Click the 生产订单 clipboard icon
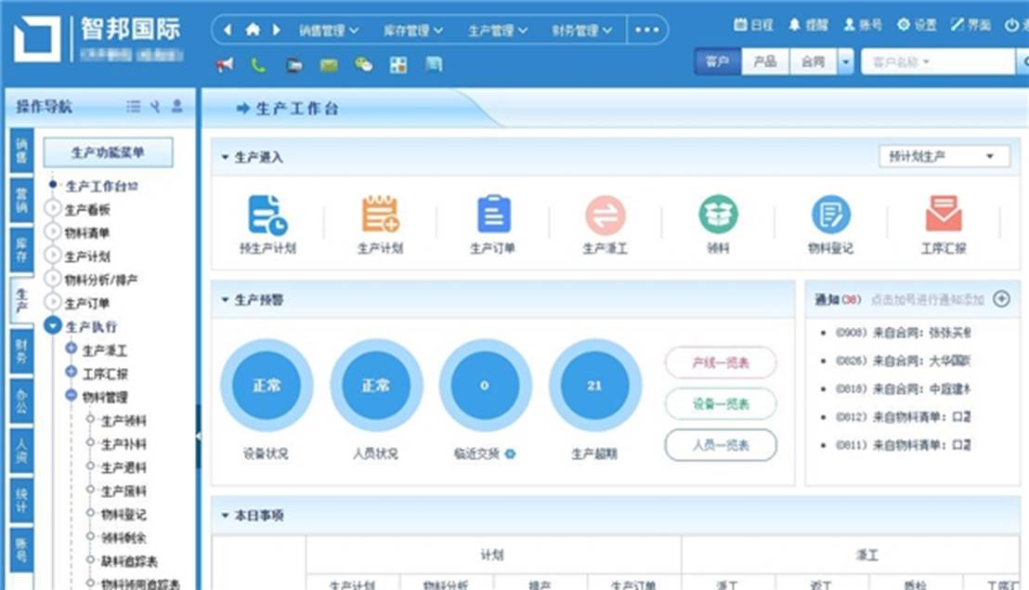Image resolution: width=1029 pixels, height=590 pixels. point(493,214)
